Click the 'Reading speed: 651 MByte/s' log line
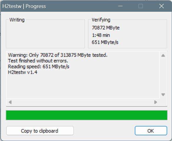The image size is (172, 141). [x=39, y=66]
